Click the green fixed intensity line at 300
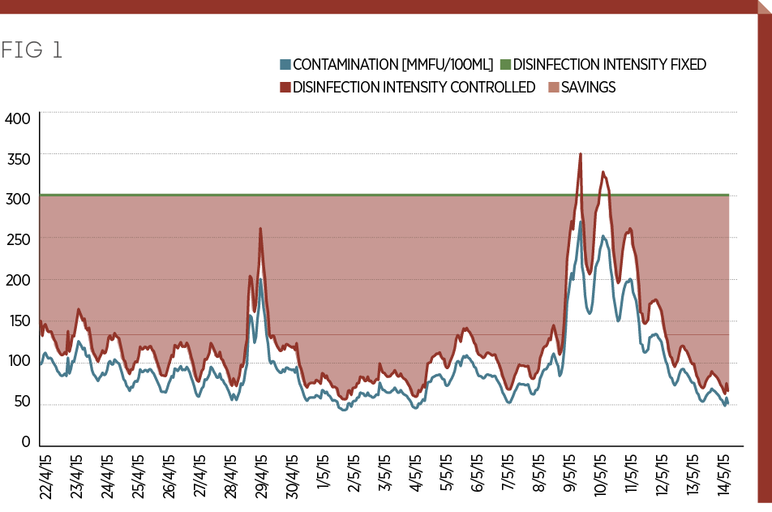Screen dimensions: 772x512 coord(405,195)
